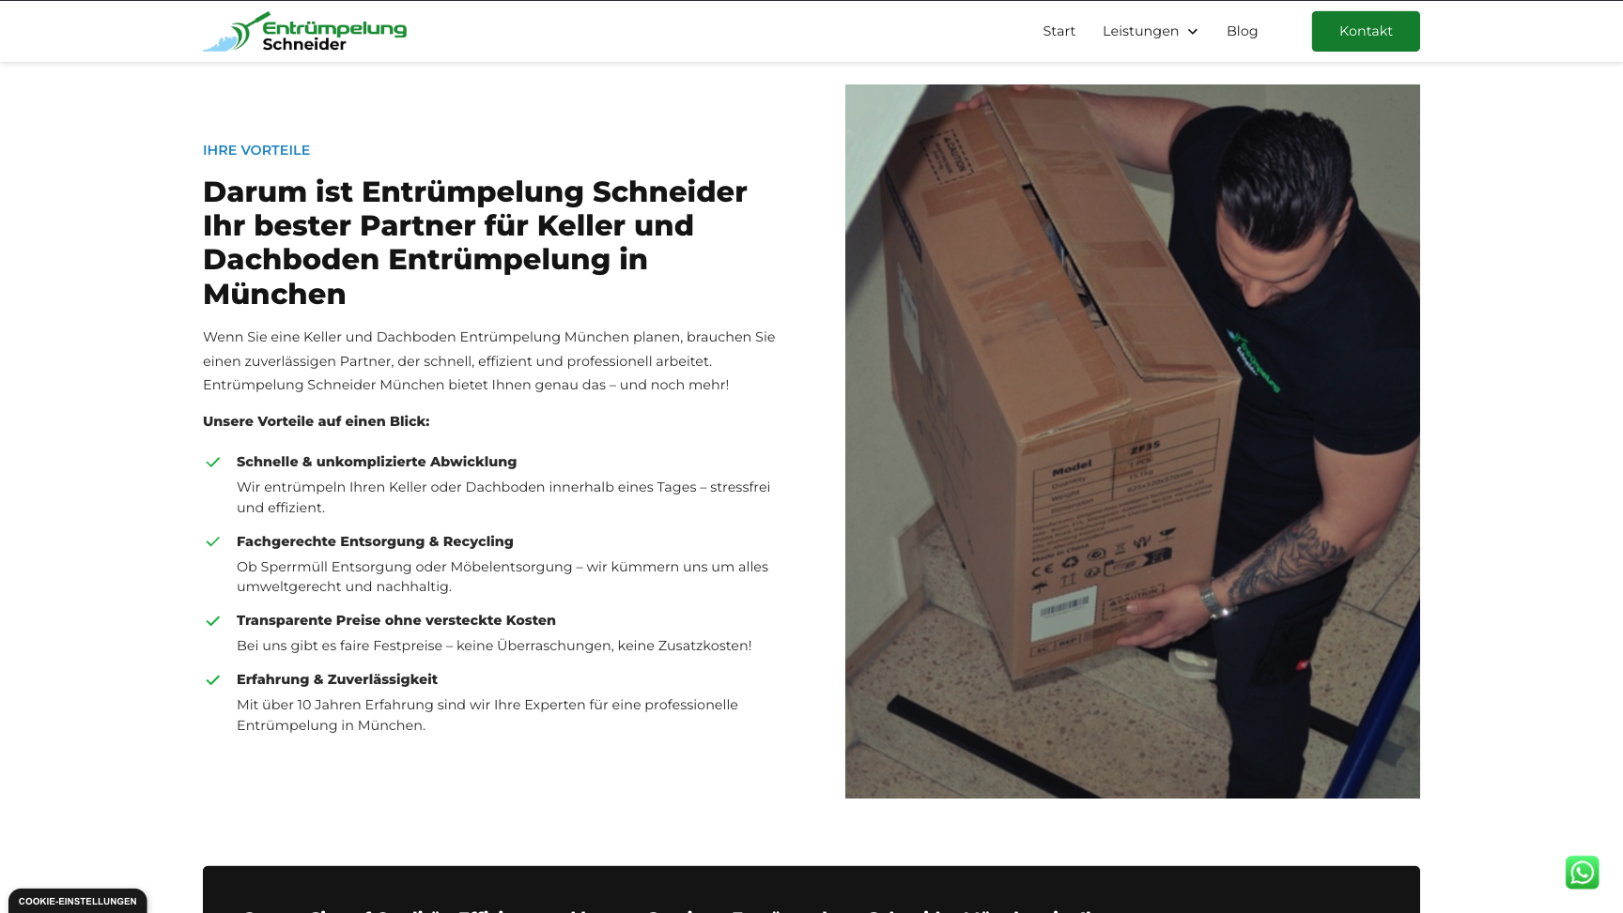Open the Leistungen menu

click(x=1151, y=31)
